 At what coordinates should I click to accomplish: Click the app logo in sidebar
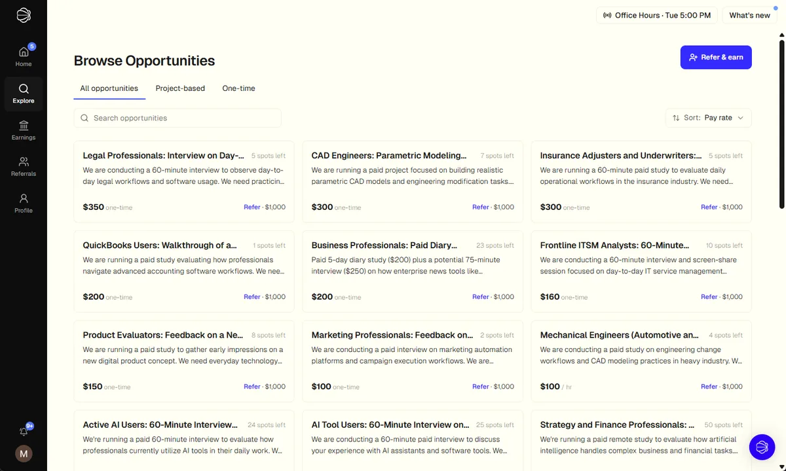(x=24, y=15)
